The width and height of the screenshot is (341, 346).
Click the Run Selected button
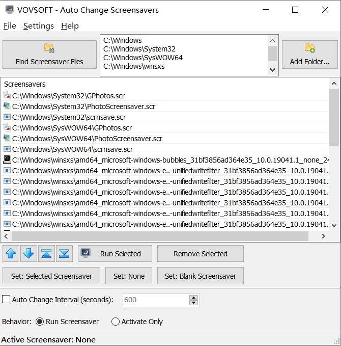point(115,254)
